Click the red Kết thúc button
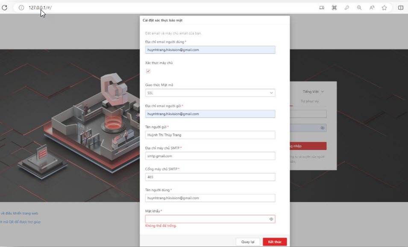Image resolution: width=408 pixels, height=247 pixels. pos(275,242)
